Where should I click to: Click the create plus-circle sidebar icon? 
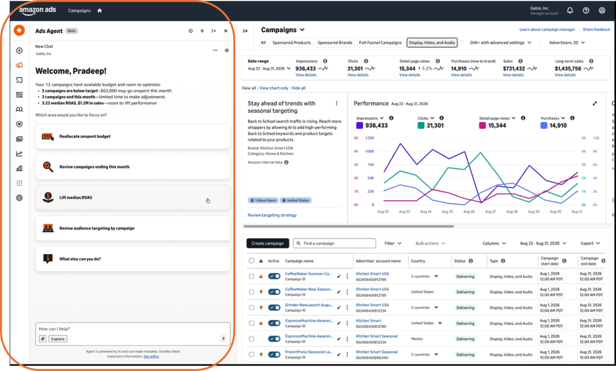pos(19,51)
